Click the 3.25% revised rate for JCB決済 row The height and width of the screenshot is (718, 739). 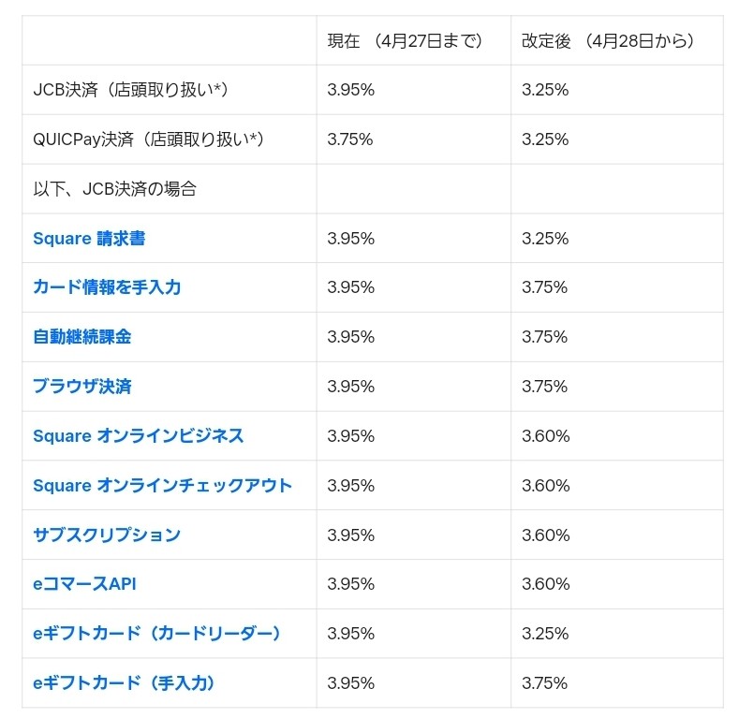point(545,90)
